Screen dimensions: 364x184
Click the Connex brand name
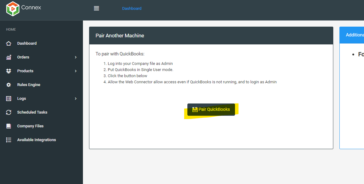[x=31, y=7]
